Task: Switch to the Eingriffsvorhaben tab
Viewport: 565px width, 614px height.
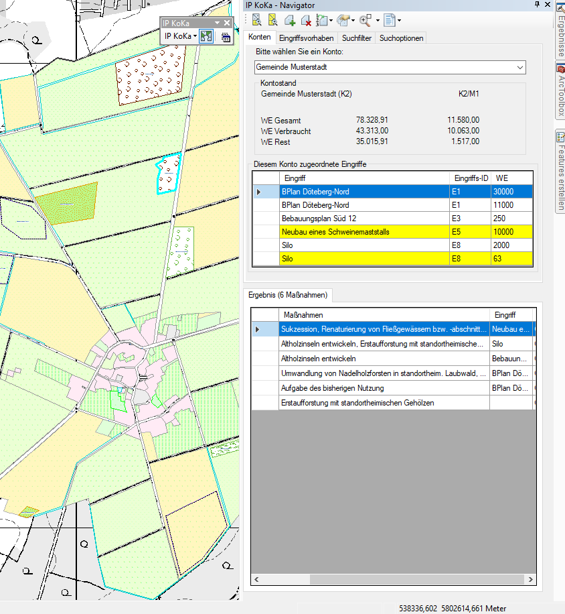Action: [x=305, y=38]
